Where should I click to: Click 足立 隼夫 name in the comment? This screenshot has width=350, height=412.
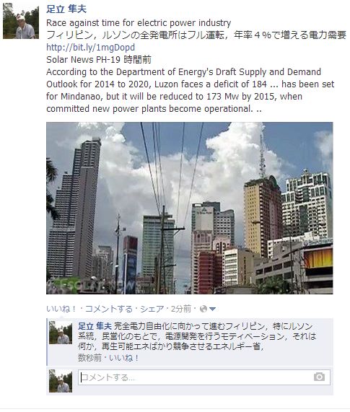(95, 326)
